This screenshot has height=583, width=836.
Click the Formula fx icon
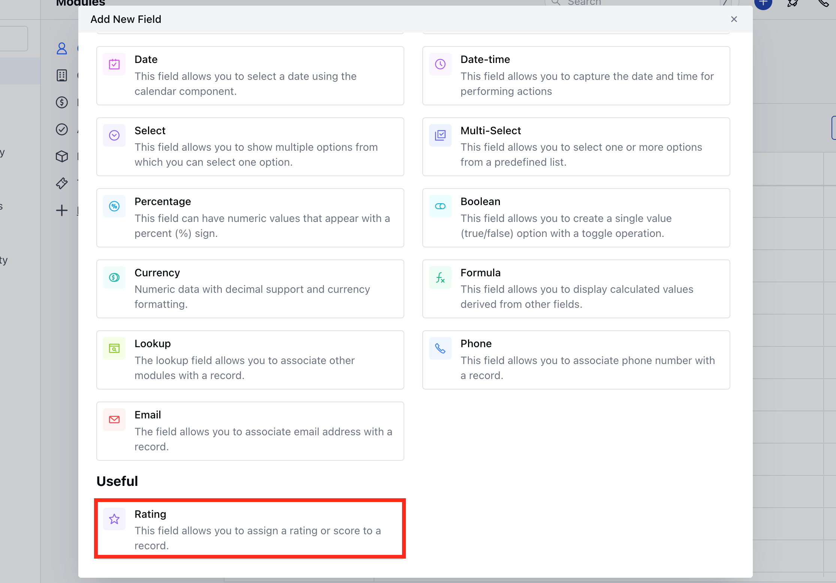pyautogui.click(x=440, y=277)
